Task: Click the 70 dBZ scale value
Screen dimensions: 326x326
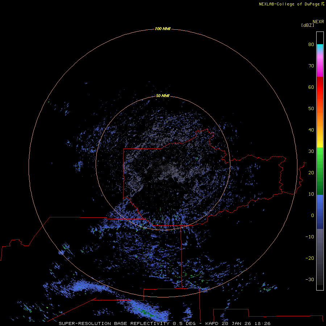Action: 311,66
